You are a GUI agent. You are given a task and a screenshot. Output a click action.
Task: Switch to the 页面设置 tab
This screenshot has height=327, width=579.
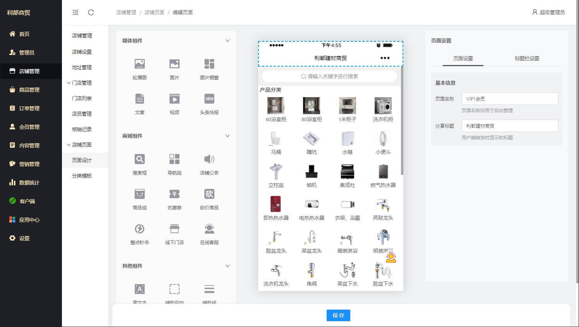click(463, 58)
